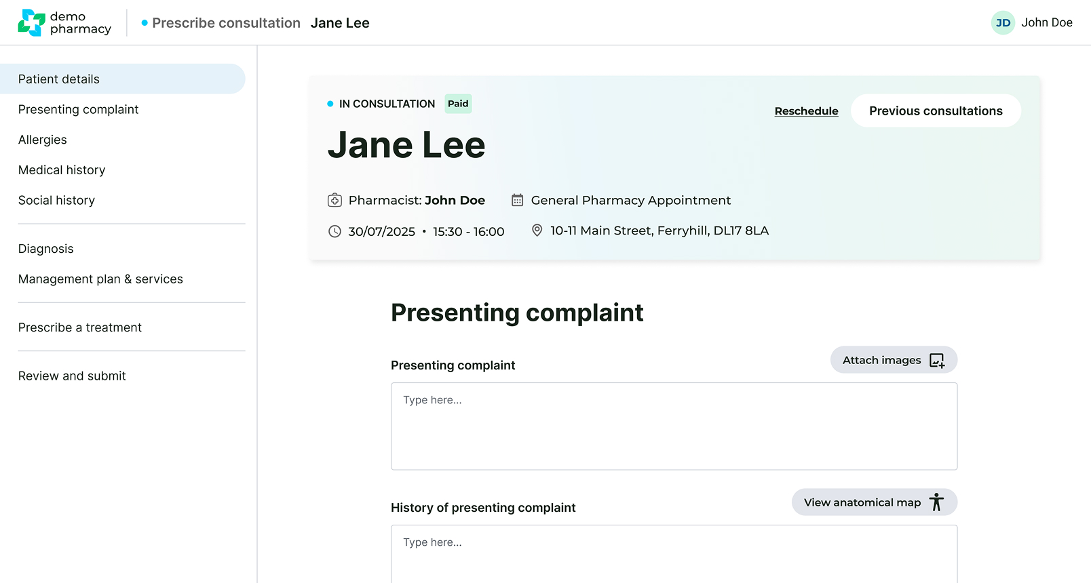Jump to Social history section
This screenshot has width=1091, height=583.
56,200
